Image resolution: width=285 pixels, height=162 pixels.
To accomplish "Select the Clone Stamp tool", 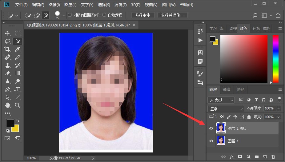I will pyautogui.click(x=7, y=65).
